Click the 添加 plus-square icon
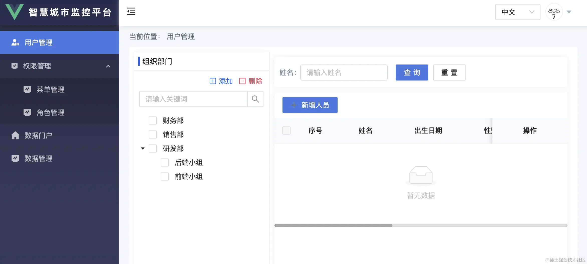 point(213,81)
